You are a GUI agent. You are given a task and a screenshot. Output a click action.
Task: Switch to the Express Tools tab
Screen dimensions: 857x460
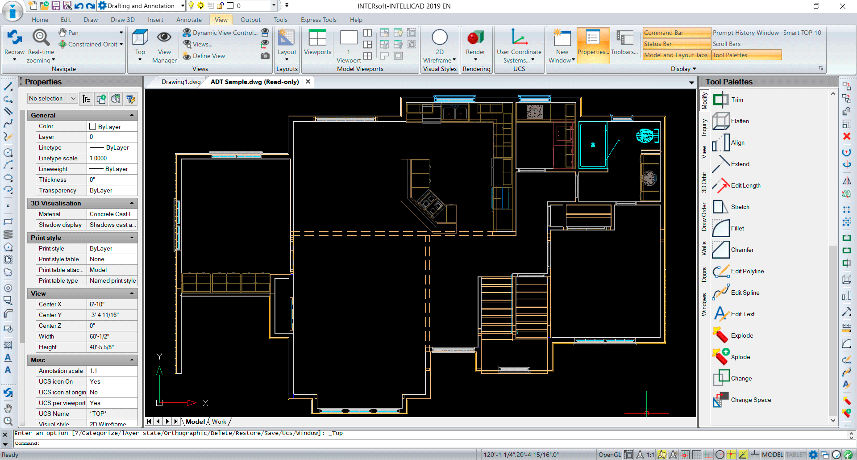pyautogui.click(x=318, y=20)
